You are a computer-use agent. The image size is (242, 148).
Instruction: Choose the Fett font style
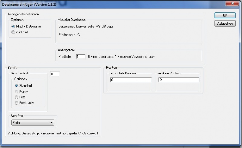pos(17,97)
